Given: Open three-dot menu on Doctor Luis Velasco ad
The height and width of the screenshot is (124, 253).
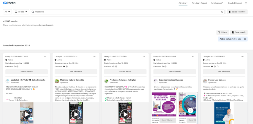Looking at the screenshot, I should 242,57.
